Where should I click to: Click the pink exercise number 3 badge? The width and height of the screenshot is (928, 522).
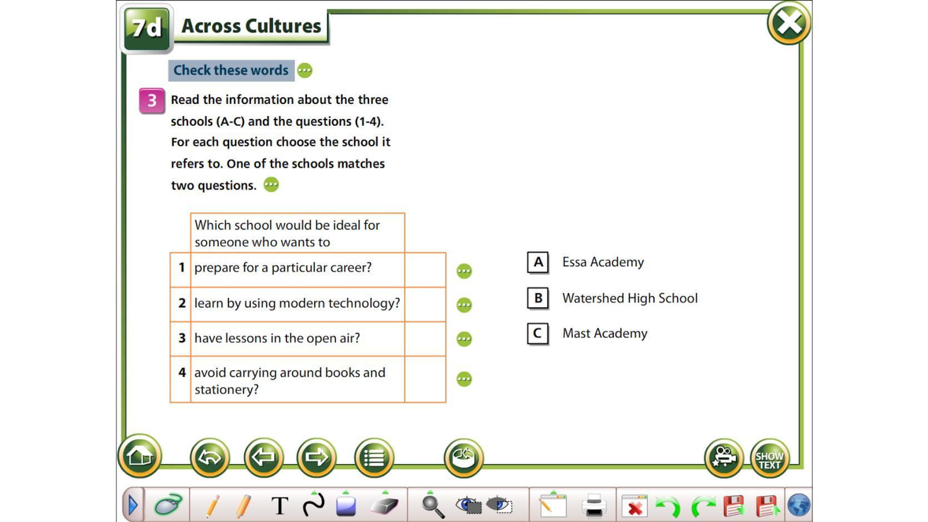(152, 101)
